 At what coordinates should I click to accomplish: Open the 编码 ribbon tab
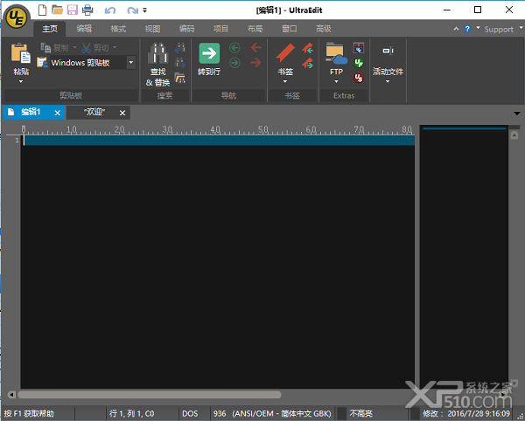(186, 29)
